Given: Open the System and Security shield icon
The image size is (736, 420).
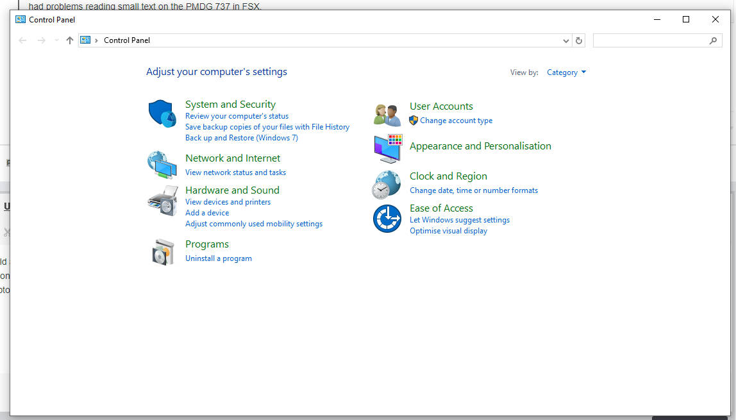Looking at the screenshot, I should tap(162, 113).
